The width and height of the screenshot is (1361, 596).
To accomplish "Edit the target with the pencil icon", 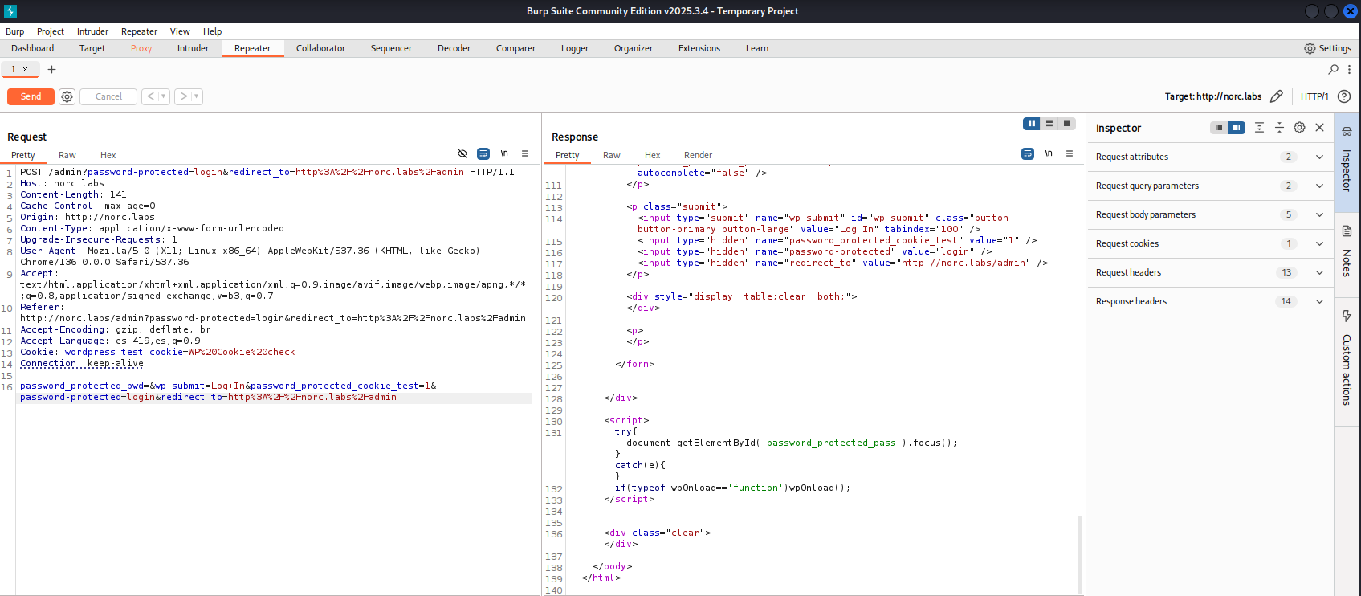I will click(1277, 96).
